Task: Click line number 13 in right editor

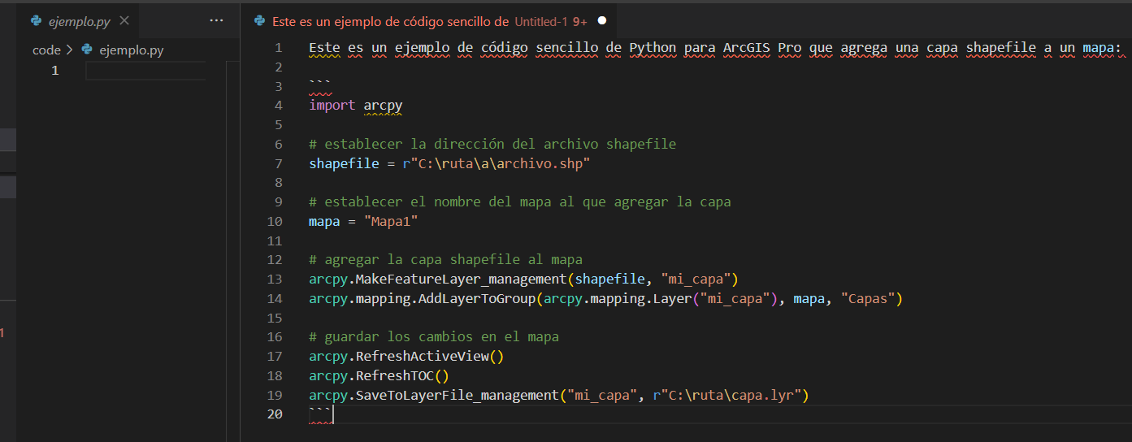Action: (275, 279)
